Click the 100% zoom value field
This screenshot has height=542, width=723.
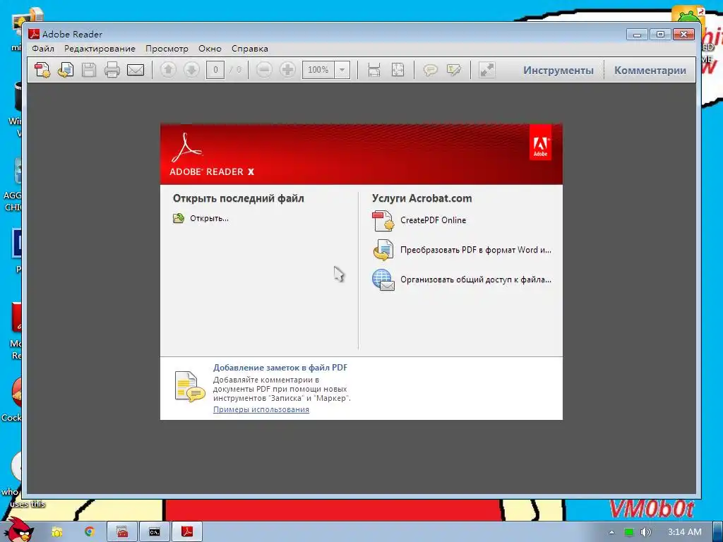coord(318,70)
